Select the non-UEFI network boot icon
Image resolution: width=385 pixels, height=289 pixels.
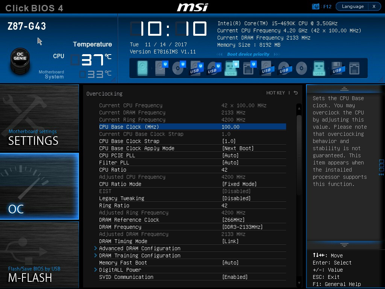coord(354,68)
